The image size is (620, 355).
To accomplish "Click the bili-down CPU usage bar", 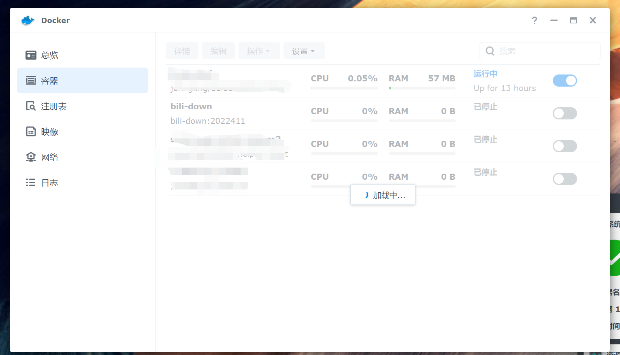I will (x=344, y=121).
